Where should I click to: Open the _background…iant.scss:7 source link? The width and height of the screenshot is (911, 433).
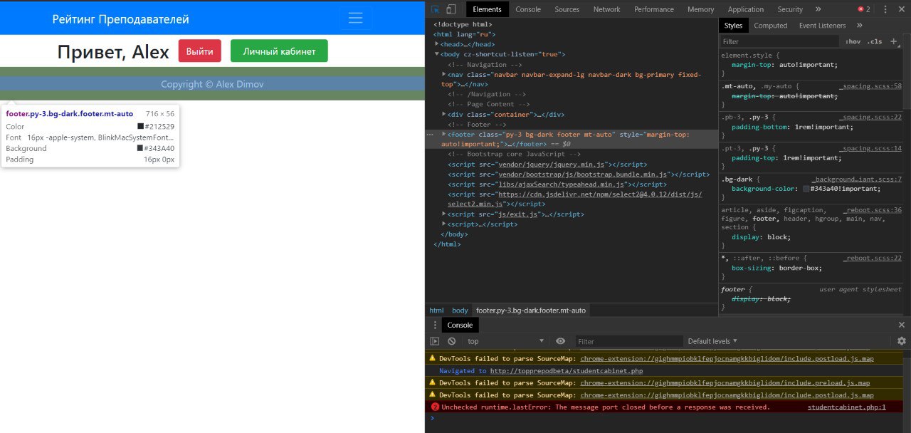pyautogui.click(x=857, y=179)
